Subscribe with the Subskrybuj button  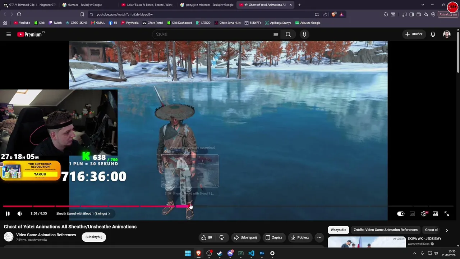(x=94, y=237)
